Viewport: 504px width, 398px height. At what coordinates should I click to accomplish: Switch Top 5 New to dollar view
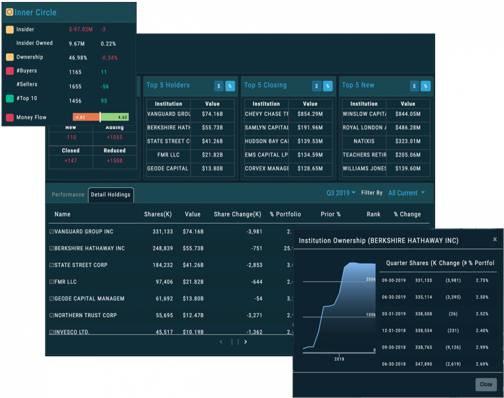(414, 86)
